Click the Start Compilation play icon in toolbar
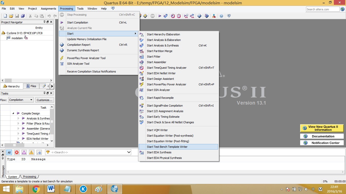Viewport: 346px width, 194px height. point(160,16)
